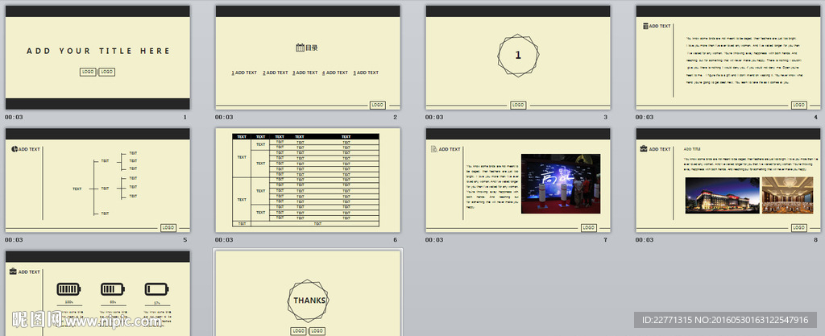
Task: Click the LOGO box at slide 5's bottom
Action: 168,228
